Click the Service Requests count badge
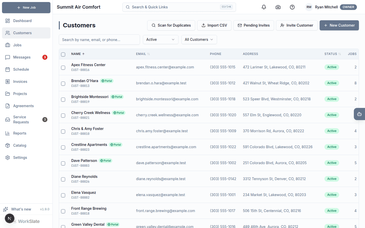The width and height of the screenshot is (365, 228). pyautogui.click(x=45, y=120)
